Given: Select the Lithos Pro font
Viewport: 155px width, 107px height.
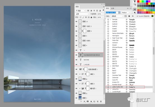Looking at the screenshot, I should pyautogui.click(x=115, y=89).
